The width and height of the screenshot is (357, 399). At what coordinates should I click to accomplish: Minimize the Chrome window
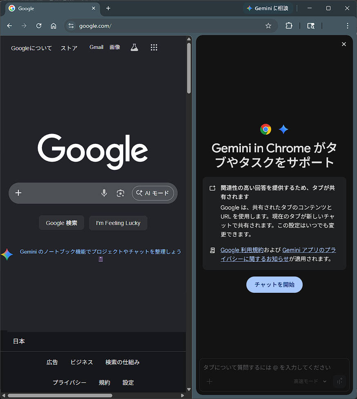pyautogui.click(x=310, y=8)
